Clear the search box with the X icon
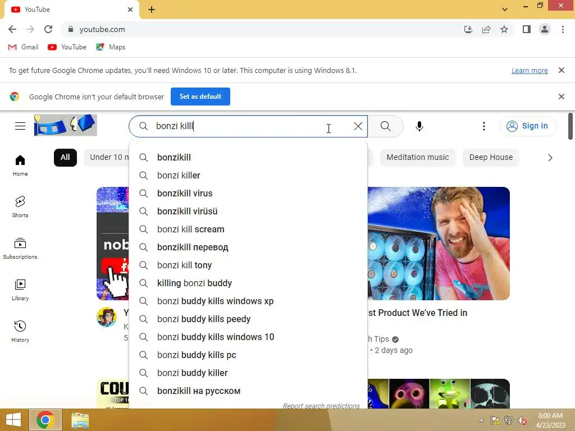 point(358,126)
